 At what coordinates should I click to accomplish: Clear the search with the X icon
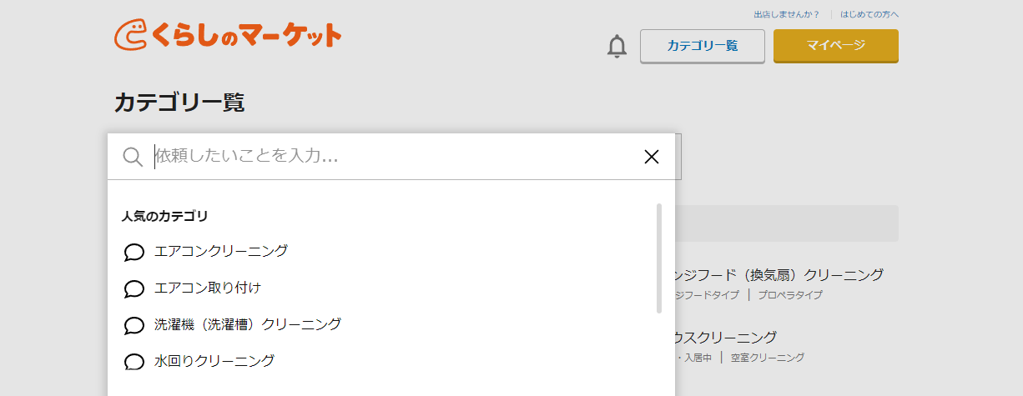click(x=652, y=157)
